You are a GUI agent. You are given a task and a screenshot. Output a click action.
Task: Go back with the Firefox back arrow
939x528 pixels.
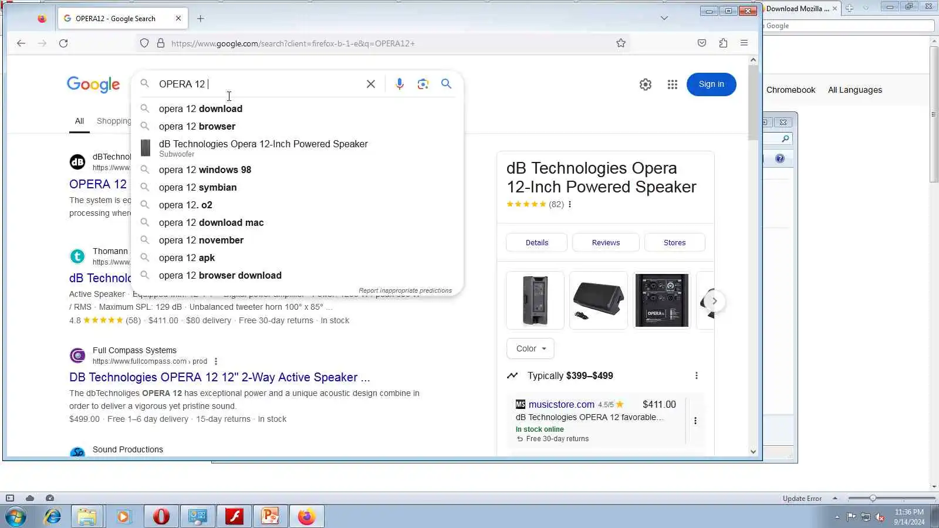21,43
